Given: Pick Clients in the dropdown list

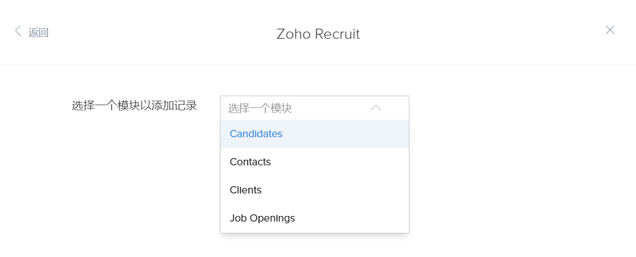Looking at the screenshot, I should pos(246,190).
